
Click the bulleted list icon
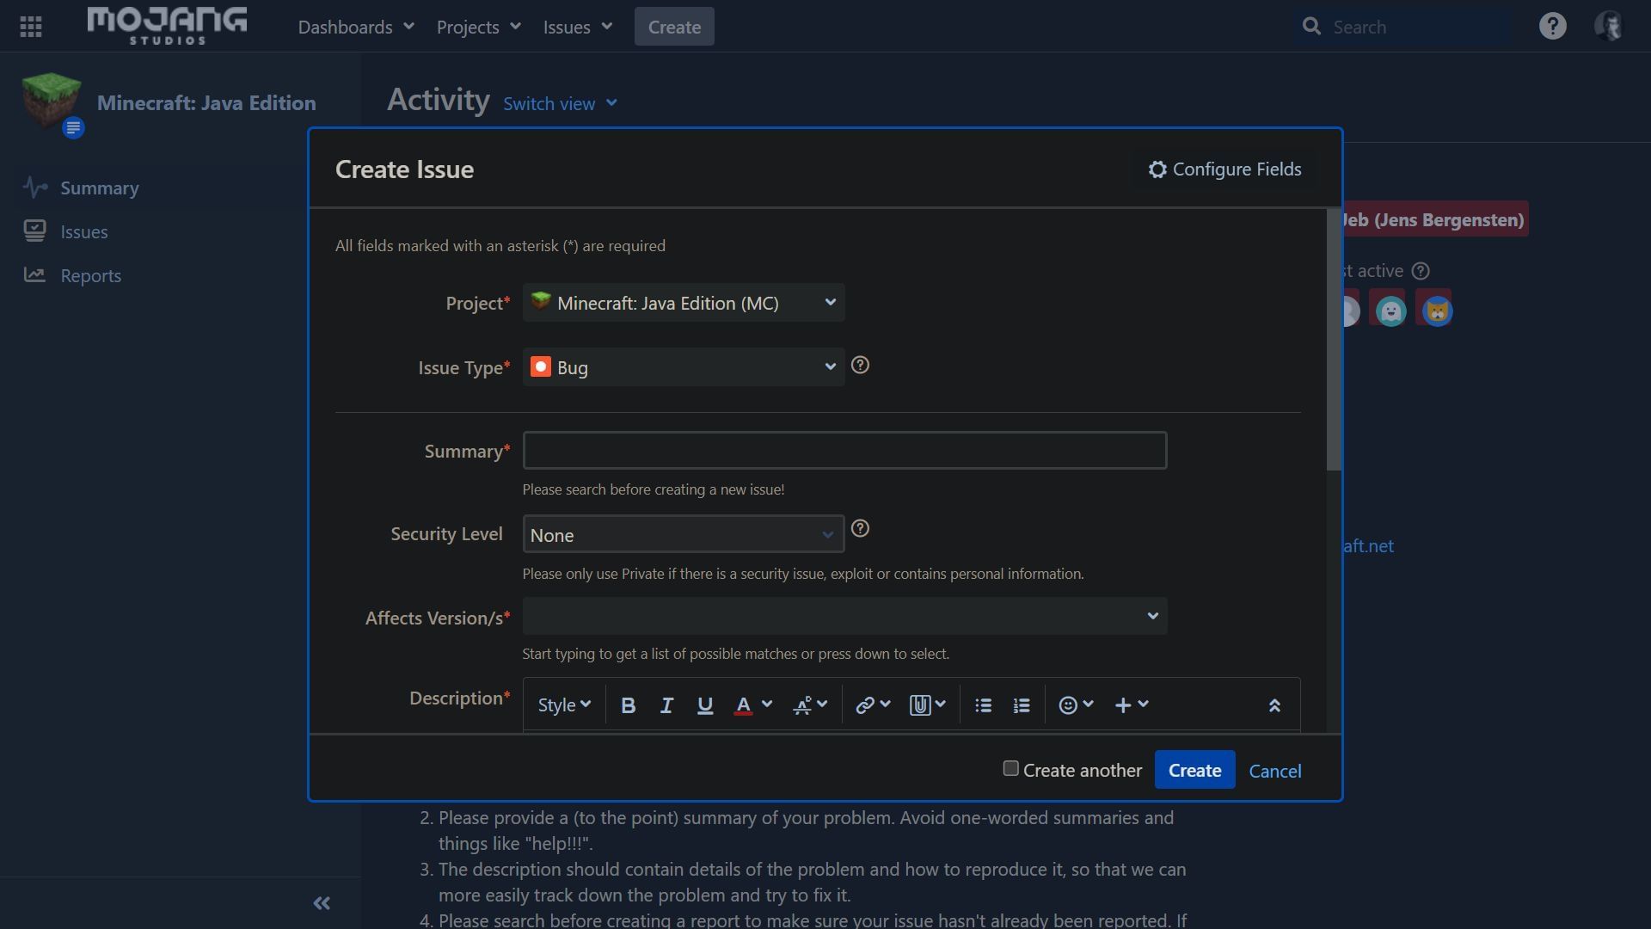tap(983, 704)
